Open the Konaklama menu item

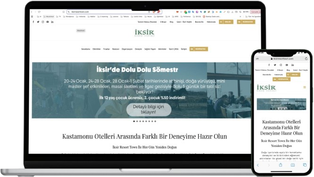[x=86, y=49]
